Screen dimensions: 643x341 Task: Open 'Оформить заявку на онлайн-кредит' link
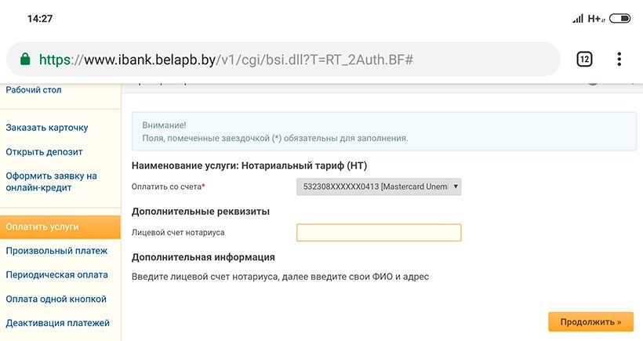51,182
